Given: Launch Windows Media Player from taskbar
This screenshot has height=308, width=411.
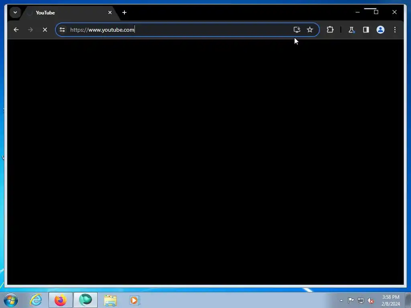Looking at the screenshot, I should (x=135, y=300).
